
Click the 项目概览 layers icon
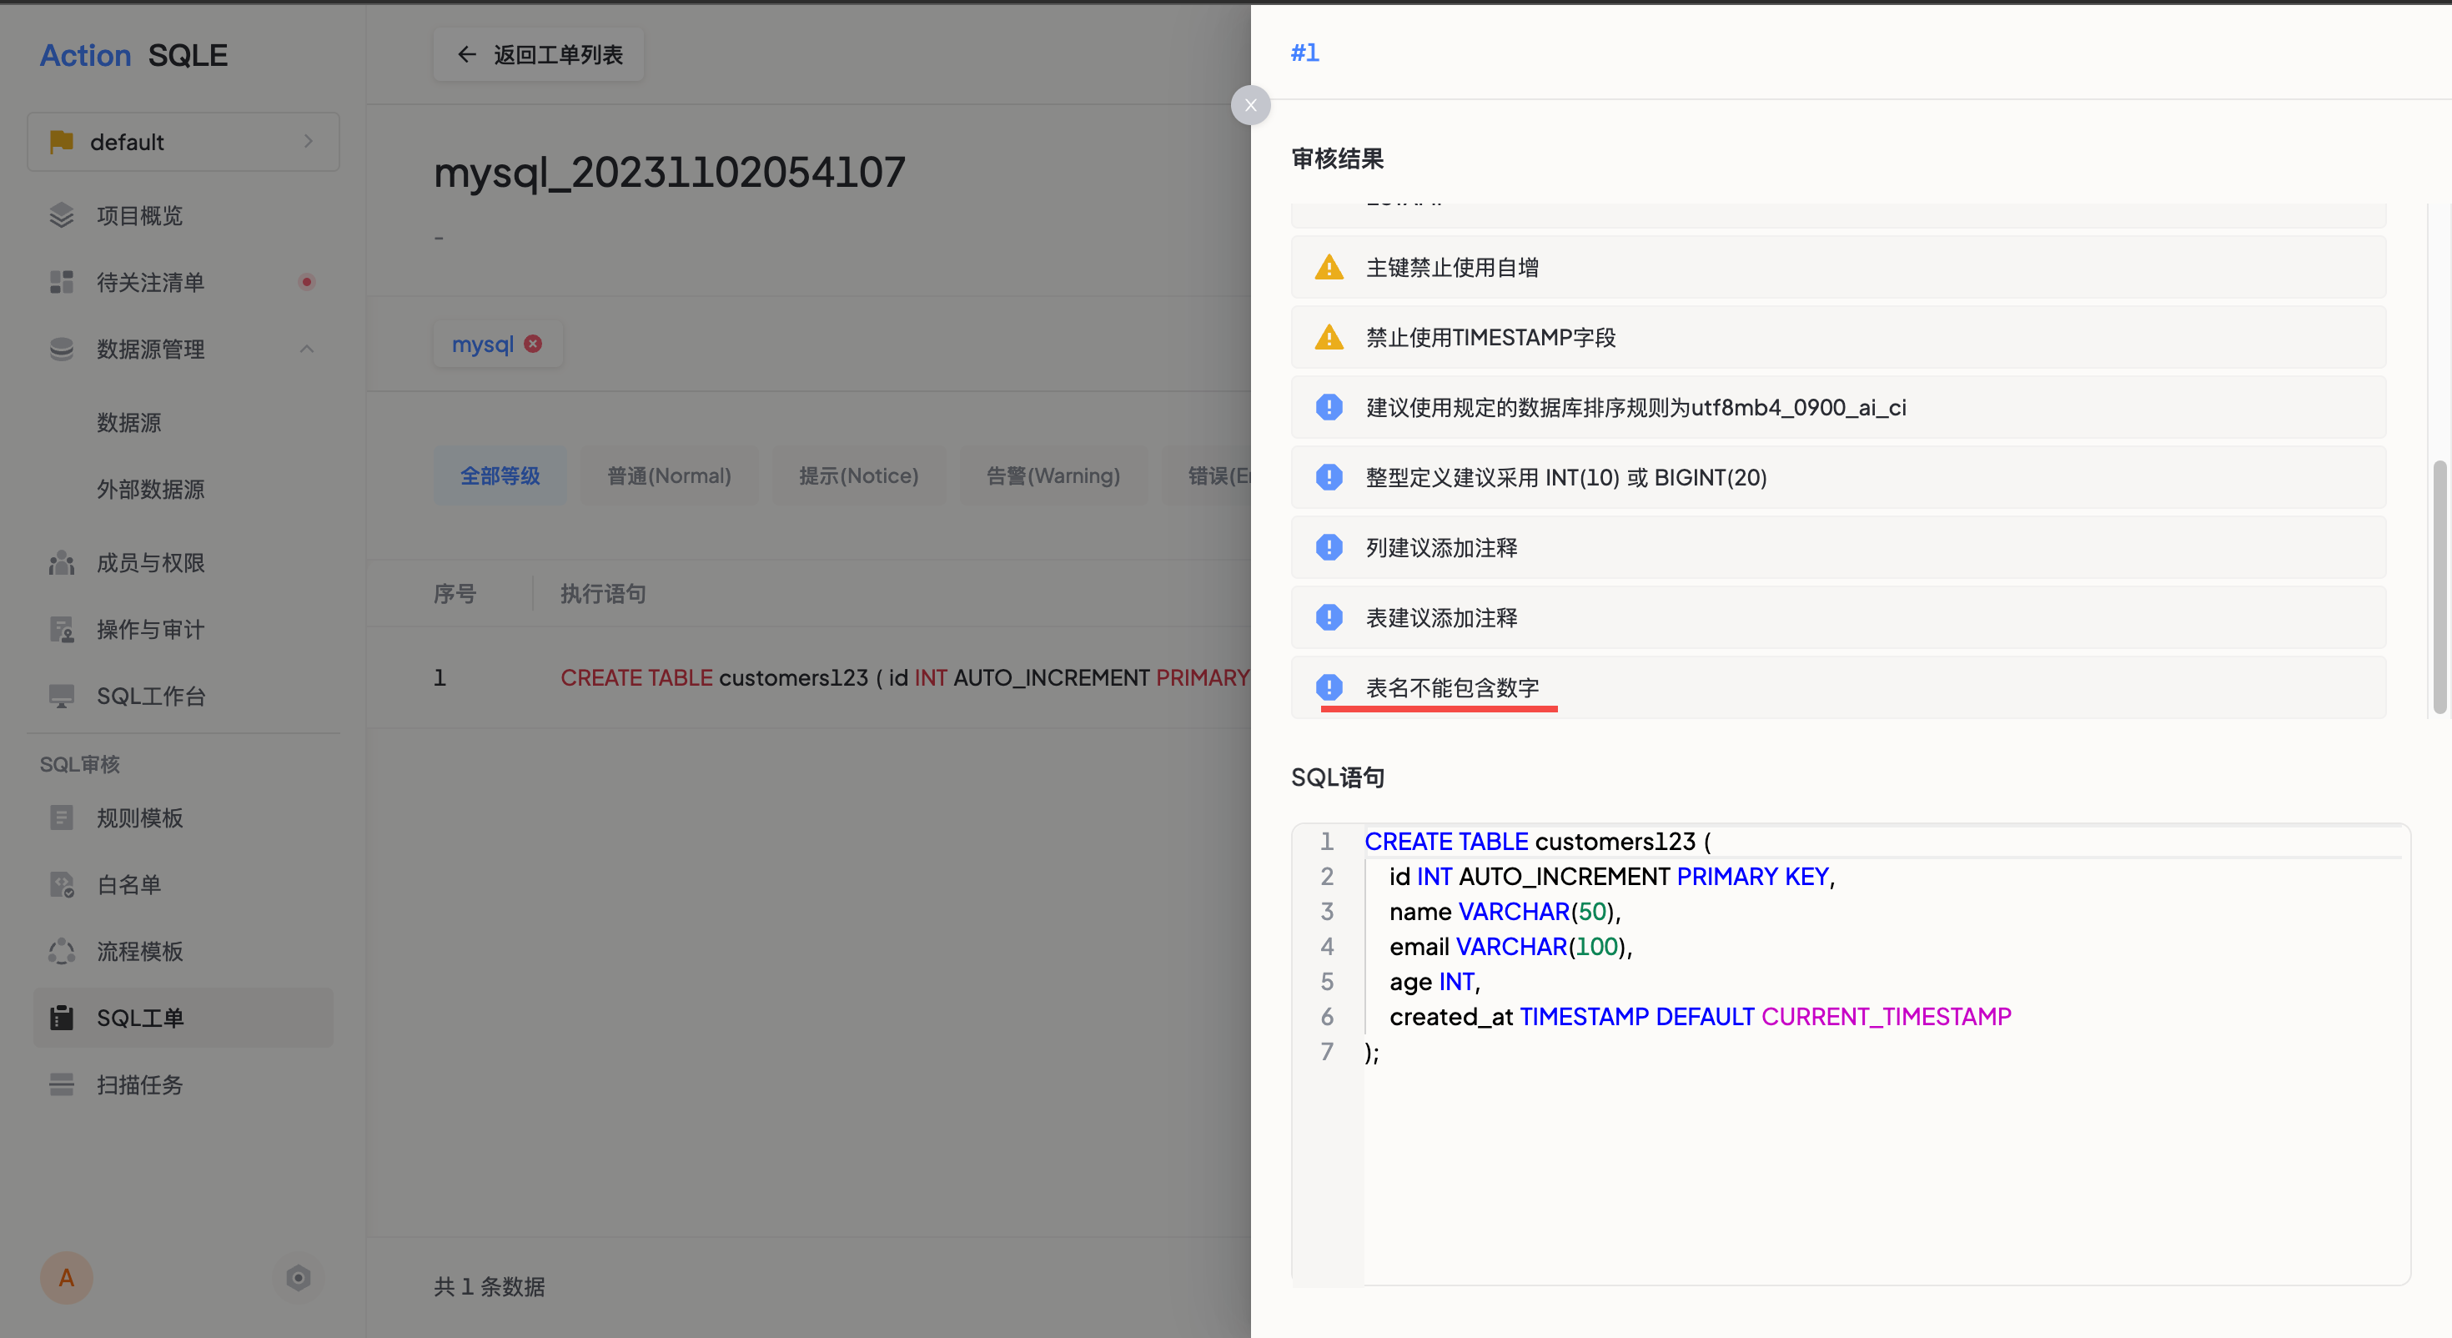click(62, 215)
